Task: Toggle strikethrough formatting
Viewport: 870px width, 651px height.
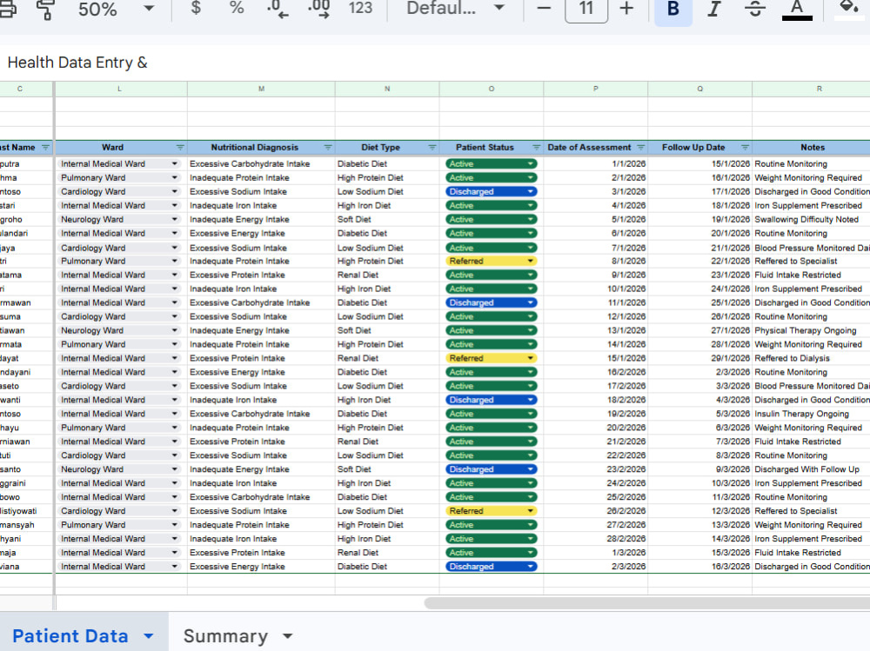Action: coord(755,9)
